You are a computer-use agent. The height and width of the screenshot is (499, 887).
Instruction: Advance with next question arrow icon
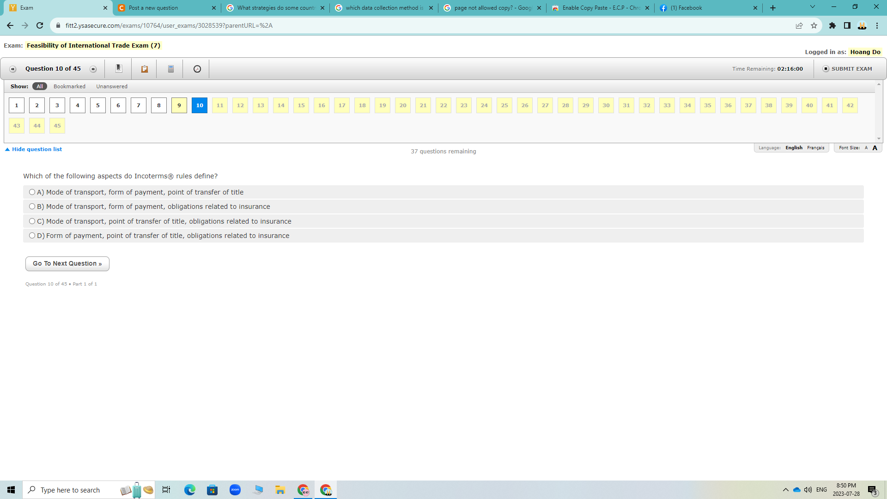click(x=93, y=69)
